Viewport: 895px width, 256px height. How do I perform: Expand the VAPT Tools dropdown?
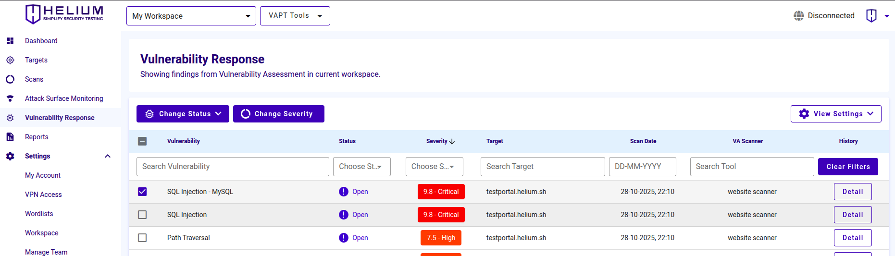click(295, 16)
